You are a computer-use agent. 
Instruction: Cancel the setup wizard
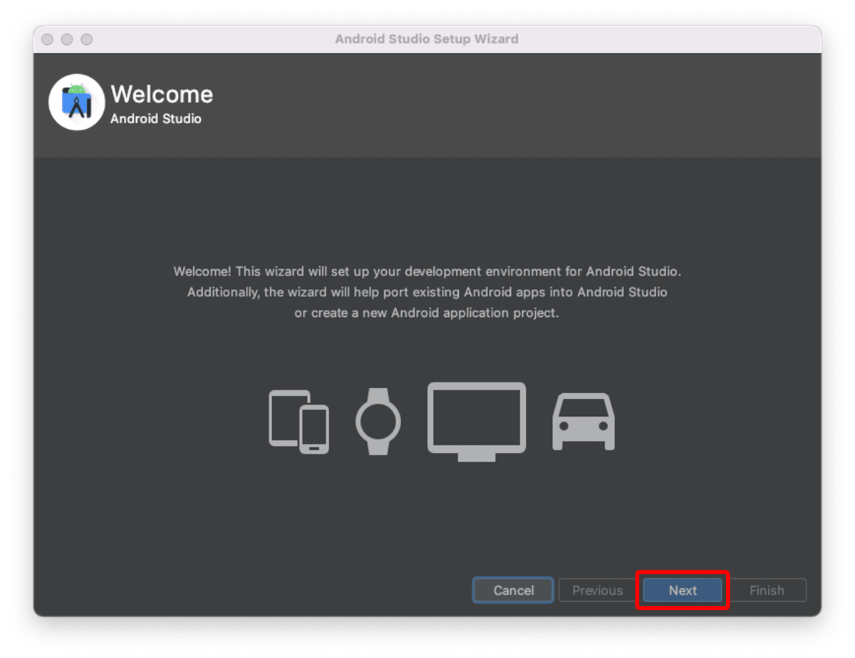pos(513,590)
